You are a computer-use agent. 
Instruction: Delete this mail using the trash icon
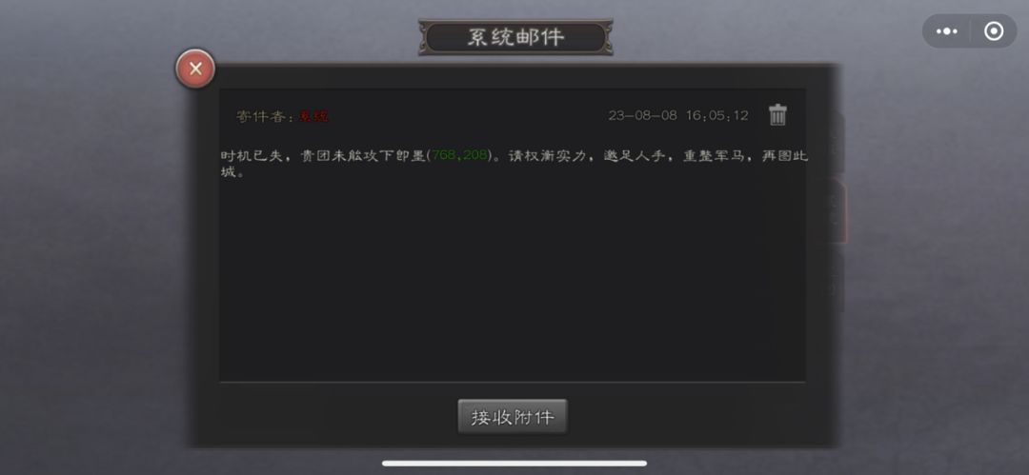point(777,115)
